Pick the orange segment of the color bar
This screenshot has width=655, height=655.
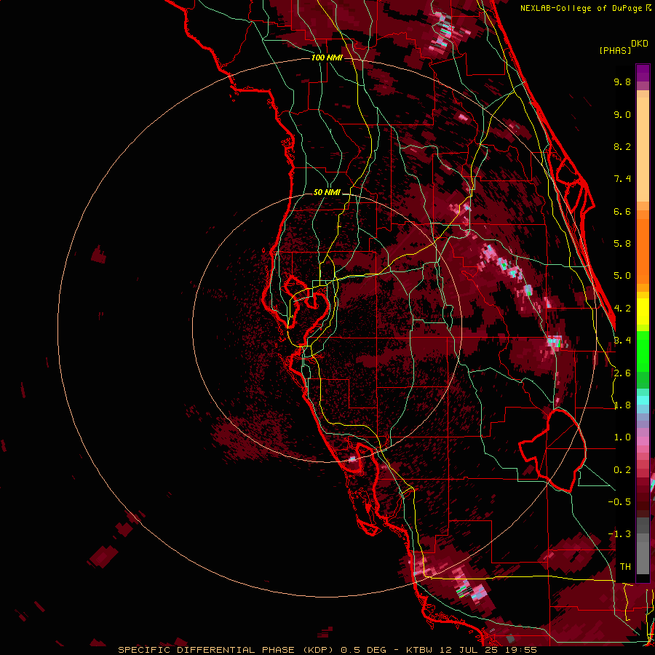click(x=643, y=247)
